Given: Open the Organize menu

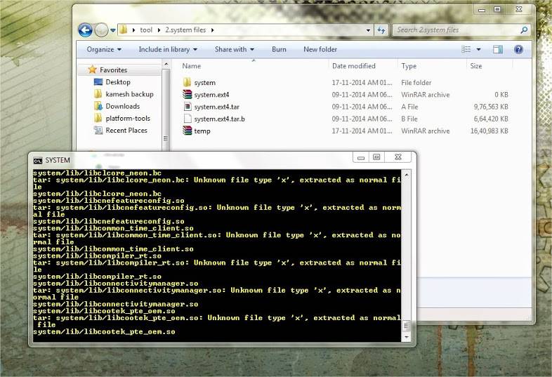Looking at the screenshot, I should pyautogui.click(x=104, y=50).
